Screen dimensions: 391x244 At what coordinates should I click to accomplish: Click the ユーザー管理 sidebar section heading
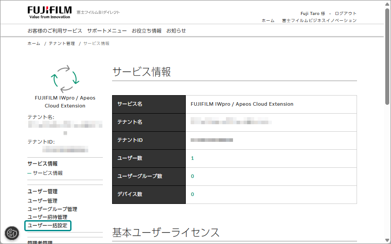pos(42,192)
